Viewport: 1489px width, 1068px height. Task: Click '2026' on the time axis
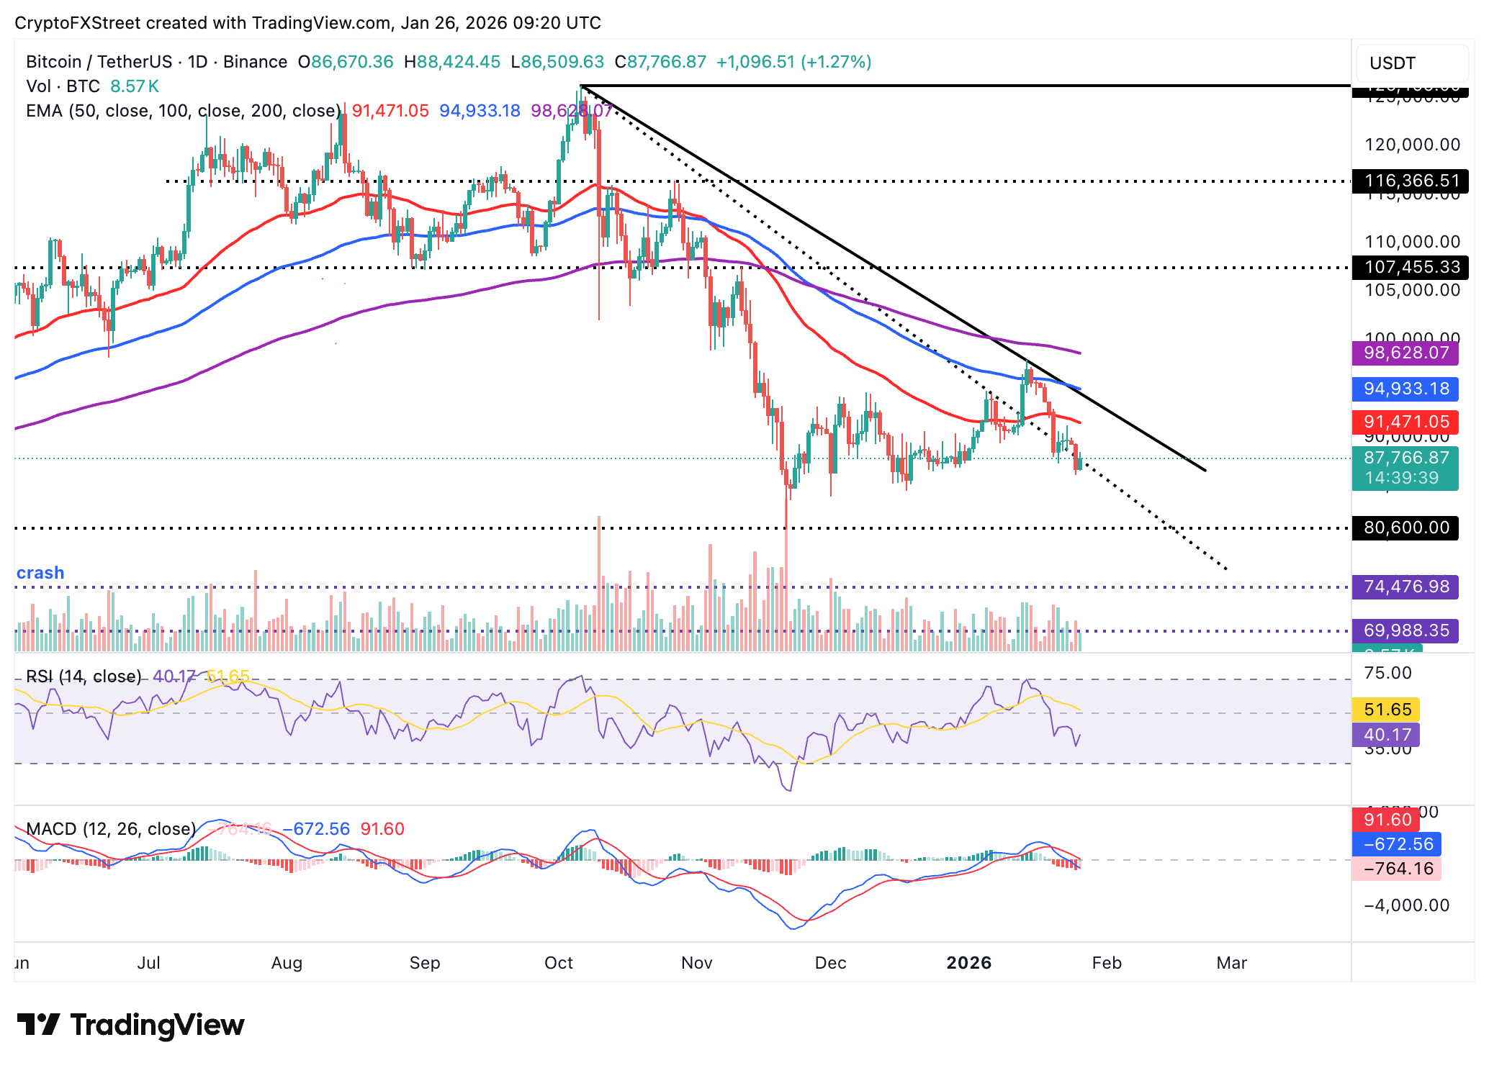point(969,962)
